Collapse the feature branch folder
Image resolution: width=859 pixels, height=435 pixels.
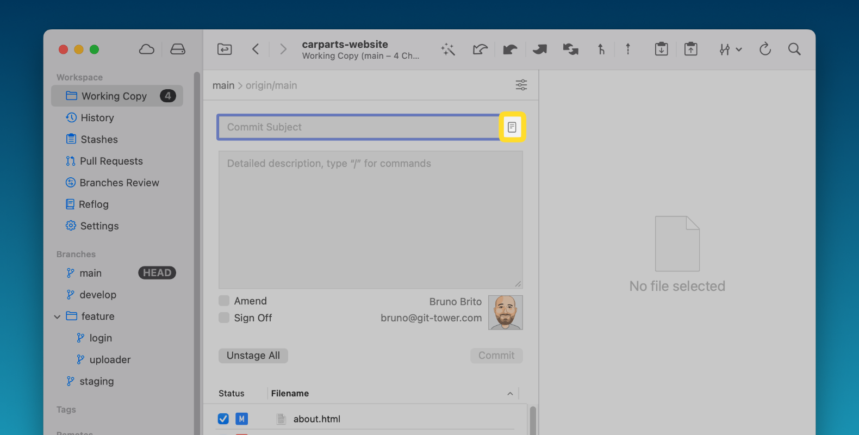pyautogui.click(x=57, y=316)
